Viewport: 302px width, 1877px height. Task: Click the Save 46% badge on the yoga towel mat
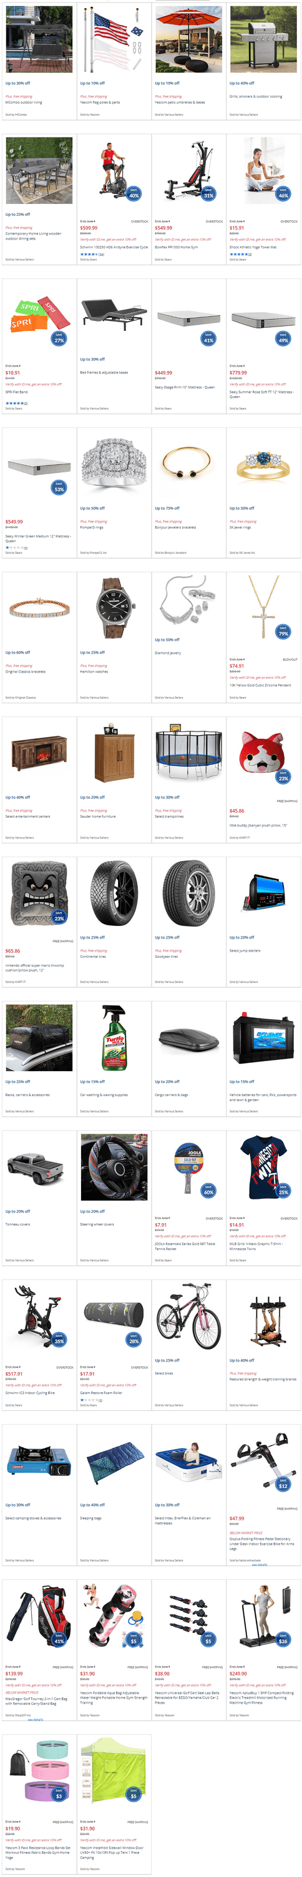tap(283, 194)
